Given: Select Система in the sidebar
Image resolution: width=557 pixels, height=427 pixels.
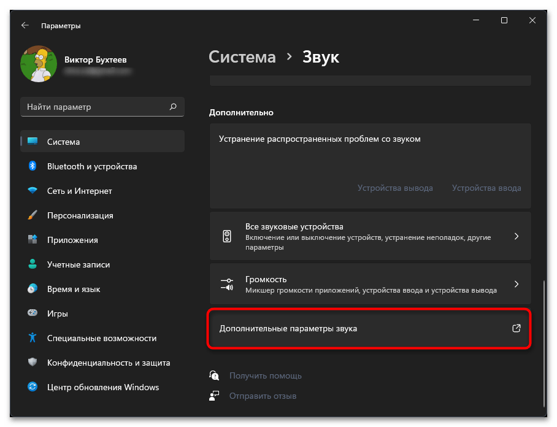Looking at the screenshot, I should (64, 142).
